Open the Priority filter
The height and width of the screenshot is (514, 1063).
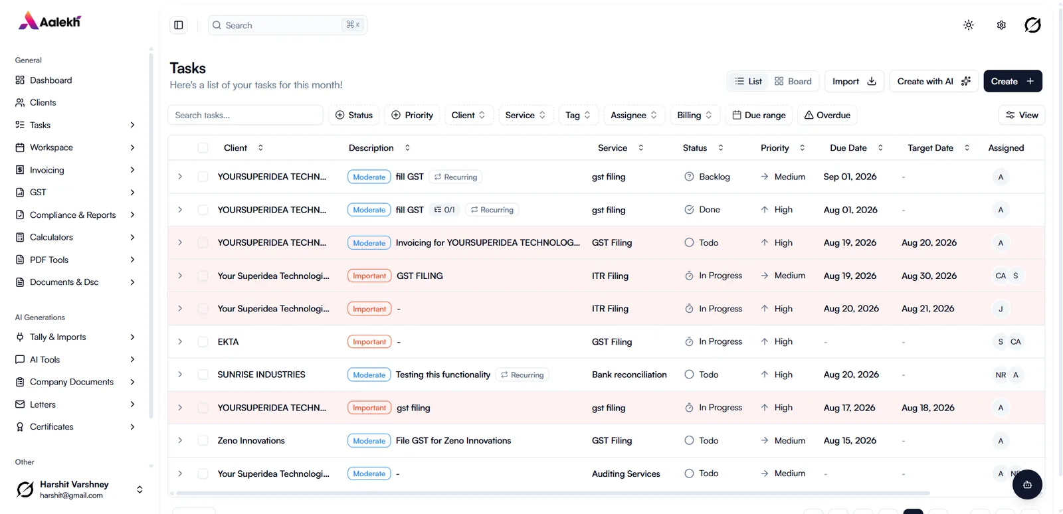coord(413,115)
